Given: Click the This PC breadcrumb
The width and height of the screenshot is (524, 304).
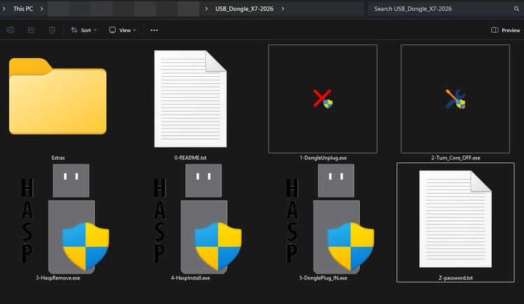Looking at the screenshot, I should [23, 8].
